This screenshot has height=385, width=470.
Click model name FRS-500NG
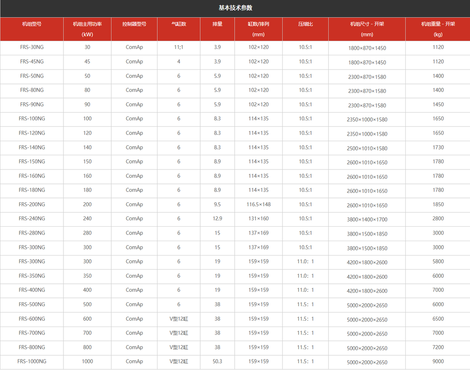click(32, 305)
